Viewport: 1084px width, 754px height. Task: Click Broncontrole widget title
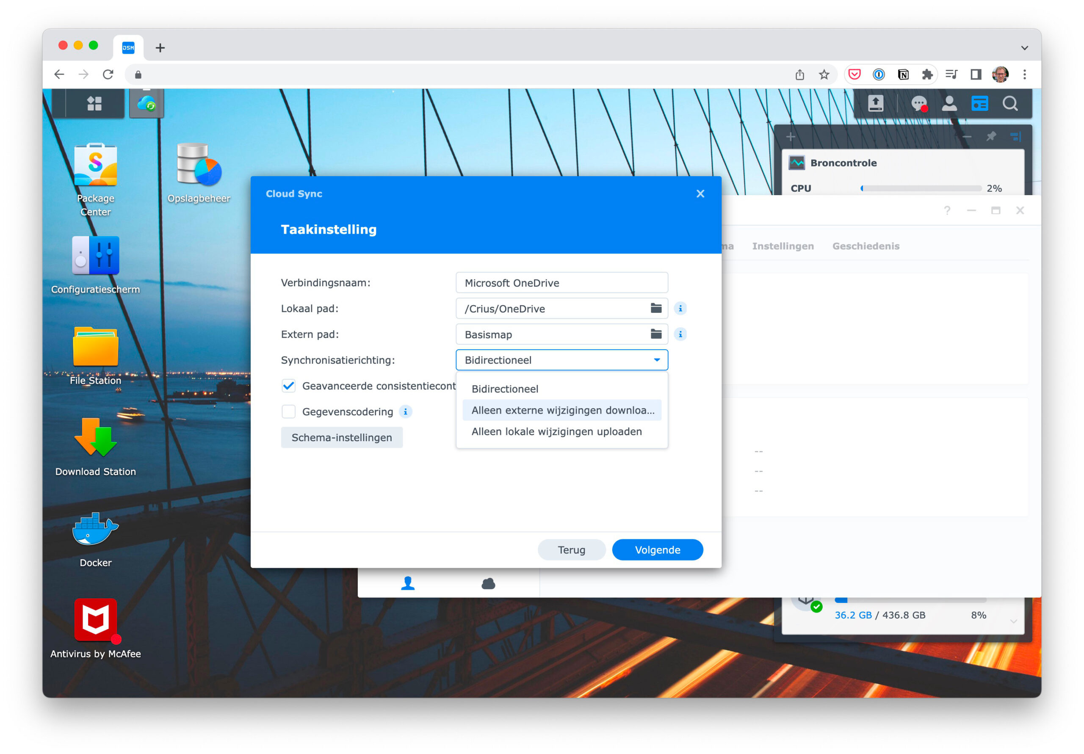[843, 163]
